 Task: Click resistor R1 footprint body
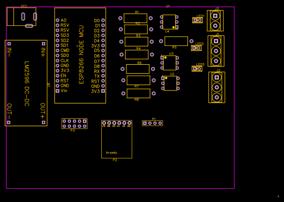[x=135, y=18]
